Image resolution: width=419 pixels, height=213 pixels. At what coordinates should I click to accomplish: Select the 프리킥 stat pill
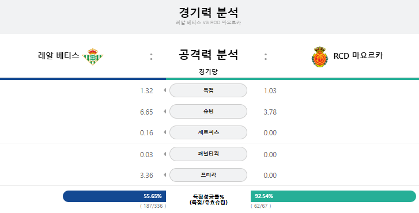pyautogui.click(x=208, y=175)
